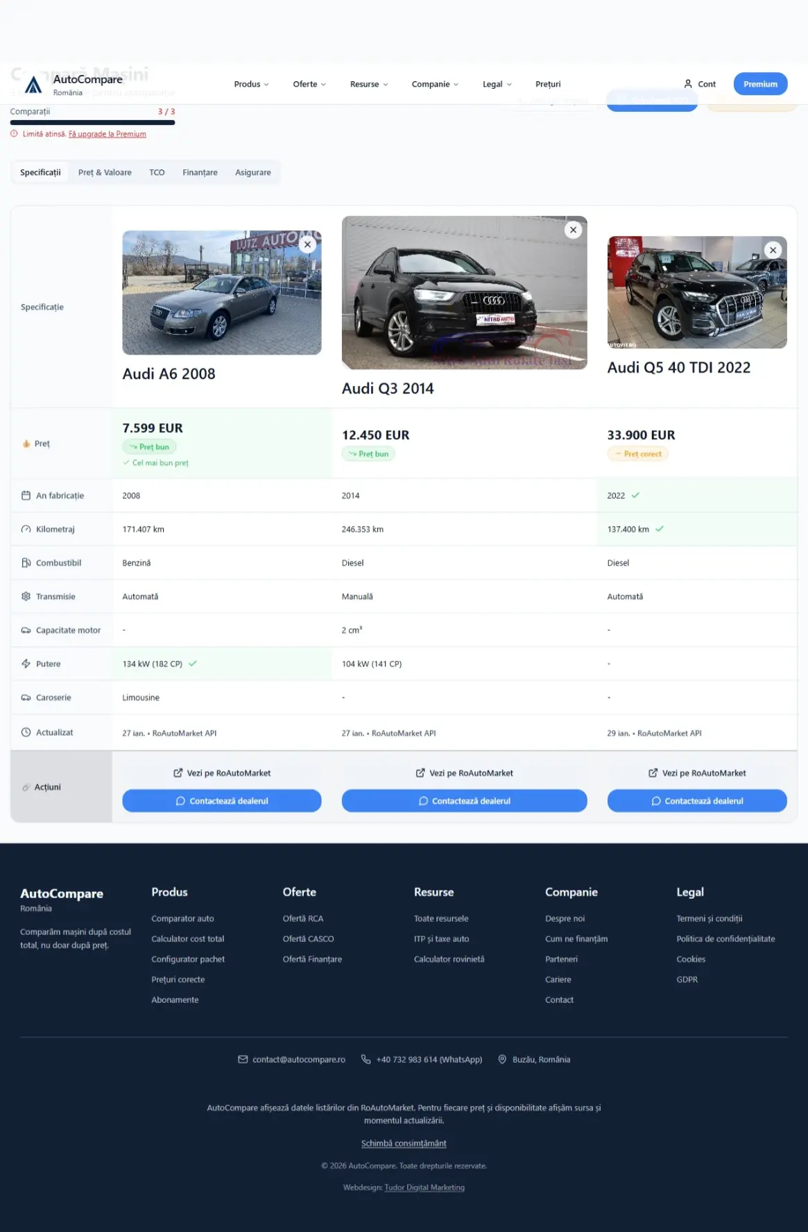The width and height of the screenshot is (808, 1232).
Task: Go to Prețuri in the top navigation
Action: point(548,84)
